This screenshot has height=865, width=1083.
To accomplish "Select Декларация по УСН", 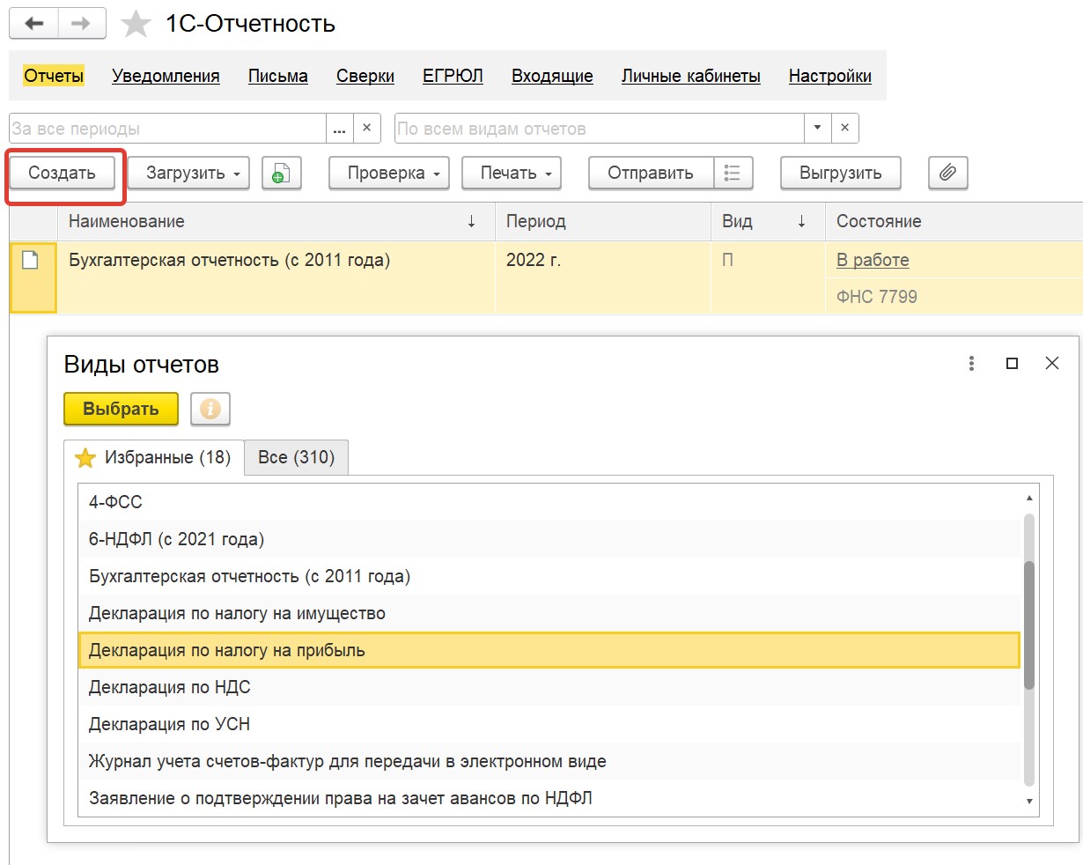I will (549, 724).
